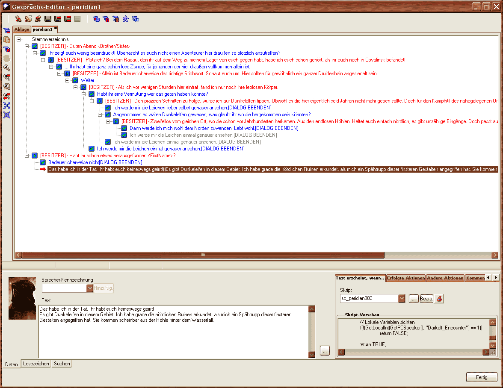Click the collapse-all blue arrows icon

(7, 115)
